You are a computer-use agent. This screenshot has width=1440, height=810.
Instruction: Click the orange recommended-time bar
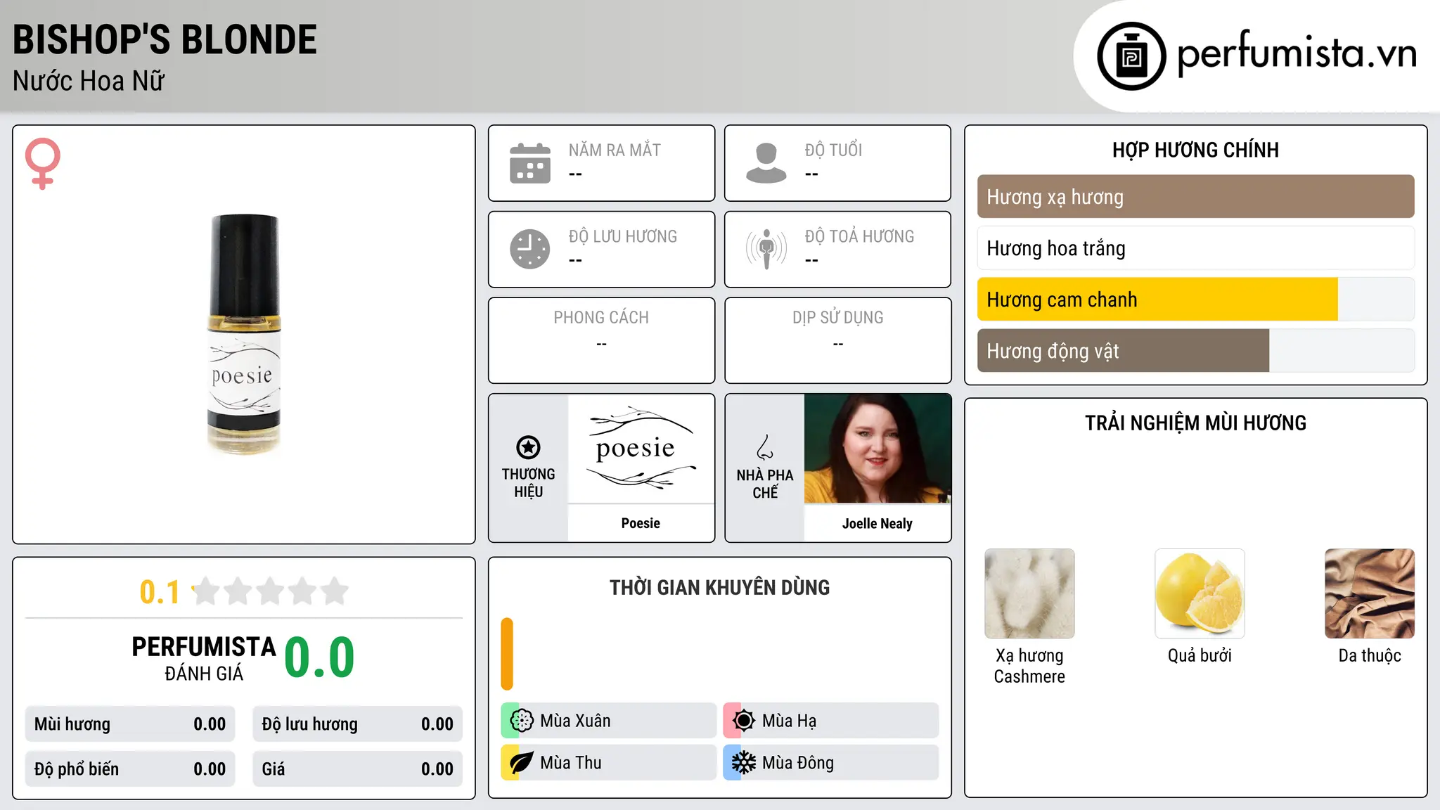point(507,654)
